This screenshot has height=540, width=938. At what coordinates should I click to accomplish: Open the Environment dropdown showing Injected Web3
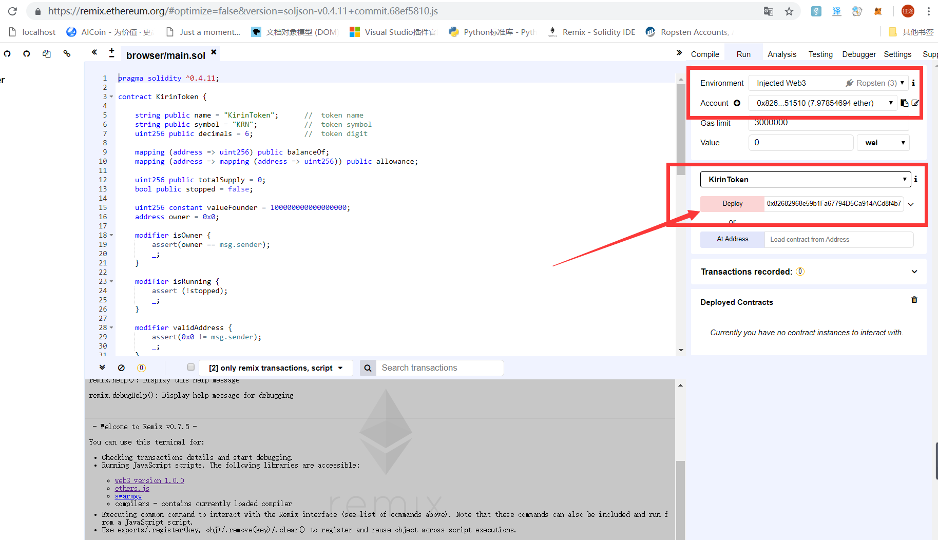pos(828,83)
